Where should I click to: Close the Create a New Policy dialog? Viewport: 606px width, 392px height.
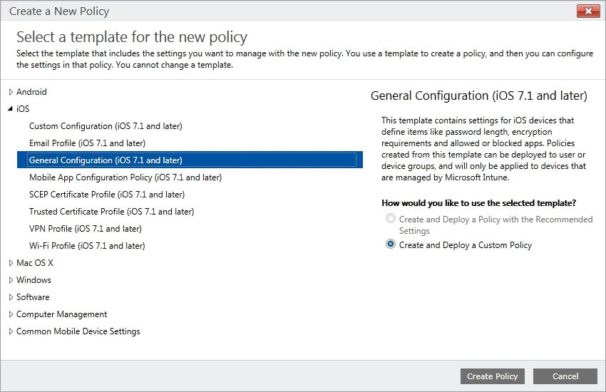pos(587,11)
